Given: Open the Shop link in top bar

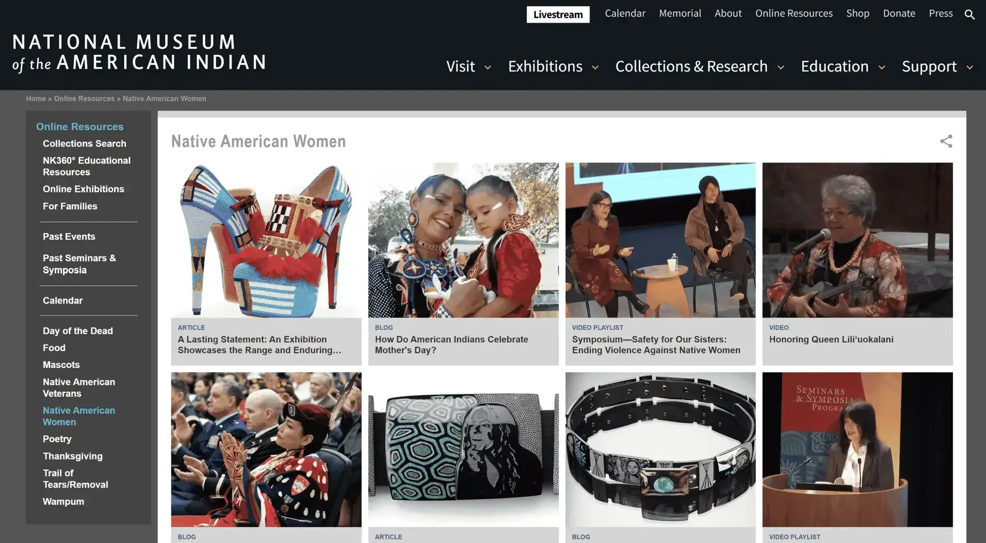Looking at the screenshot, I should (858, 13).
